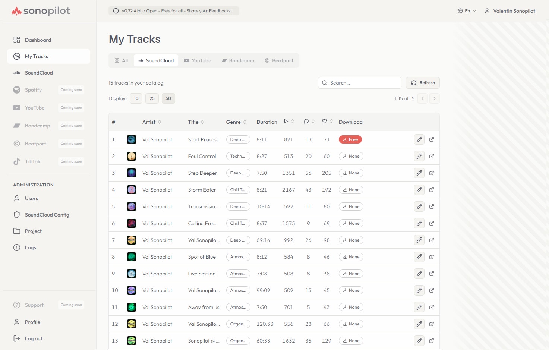
Task: Click the Dashboard sidebar entry
Action: [x=38, y=40]
